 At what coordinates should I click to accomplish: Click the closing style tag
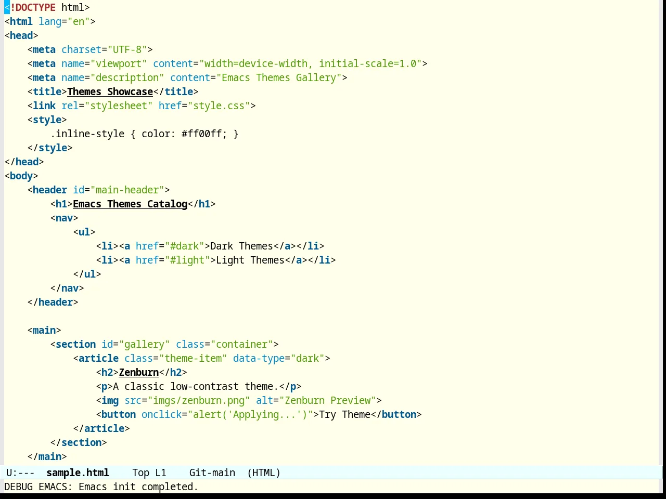(x=50, y=148)
